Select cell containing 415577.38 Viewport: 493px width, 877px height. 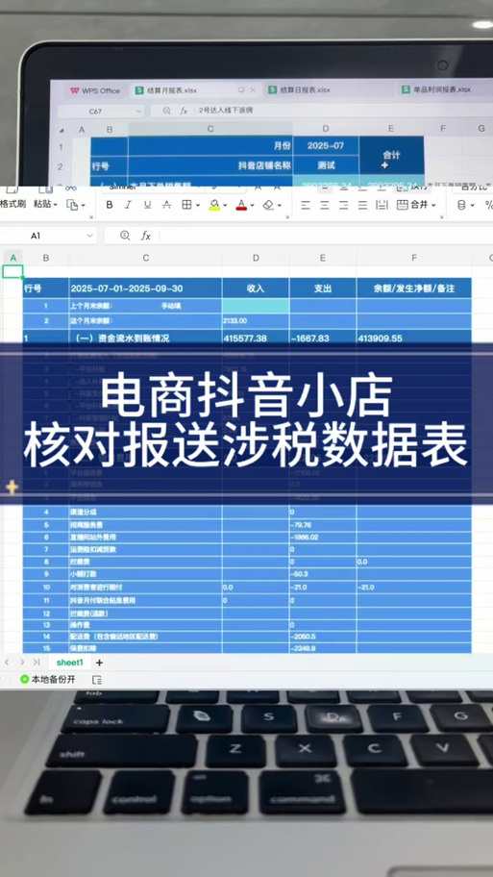click(x=256, y=338)
